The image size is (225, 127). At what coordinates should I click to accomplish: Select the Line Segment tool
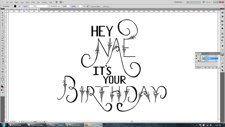(3, 28)
